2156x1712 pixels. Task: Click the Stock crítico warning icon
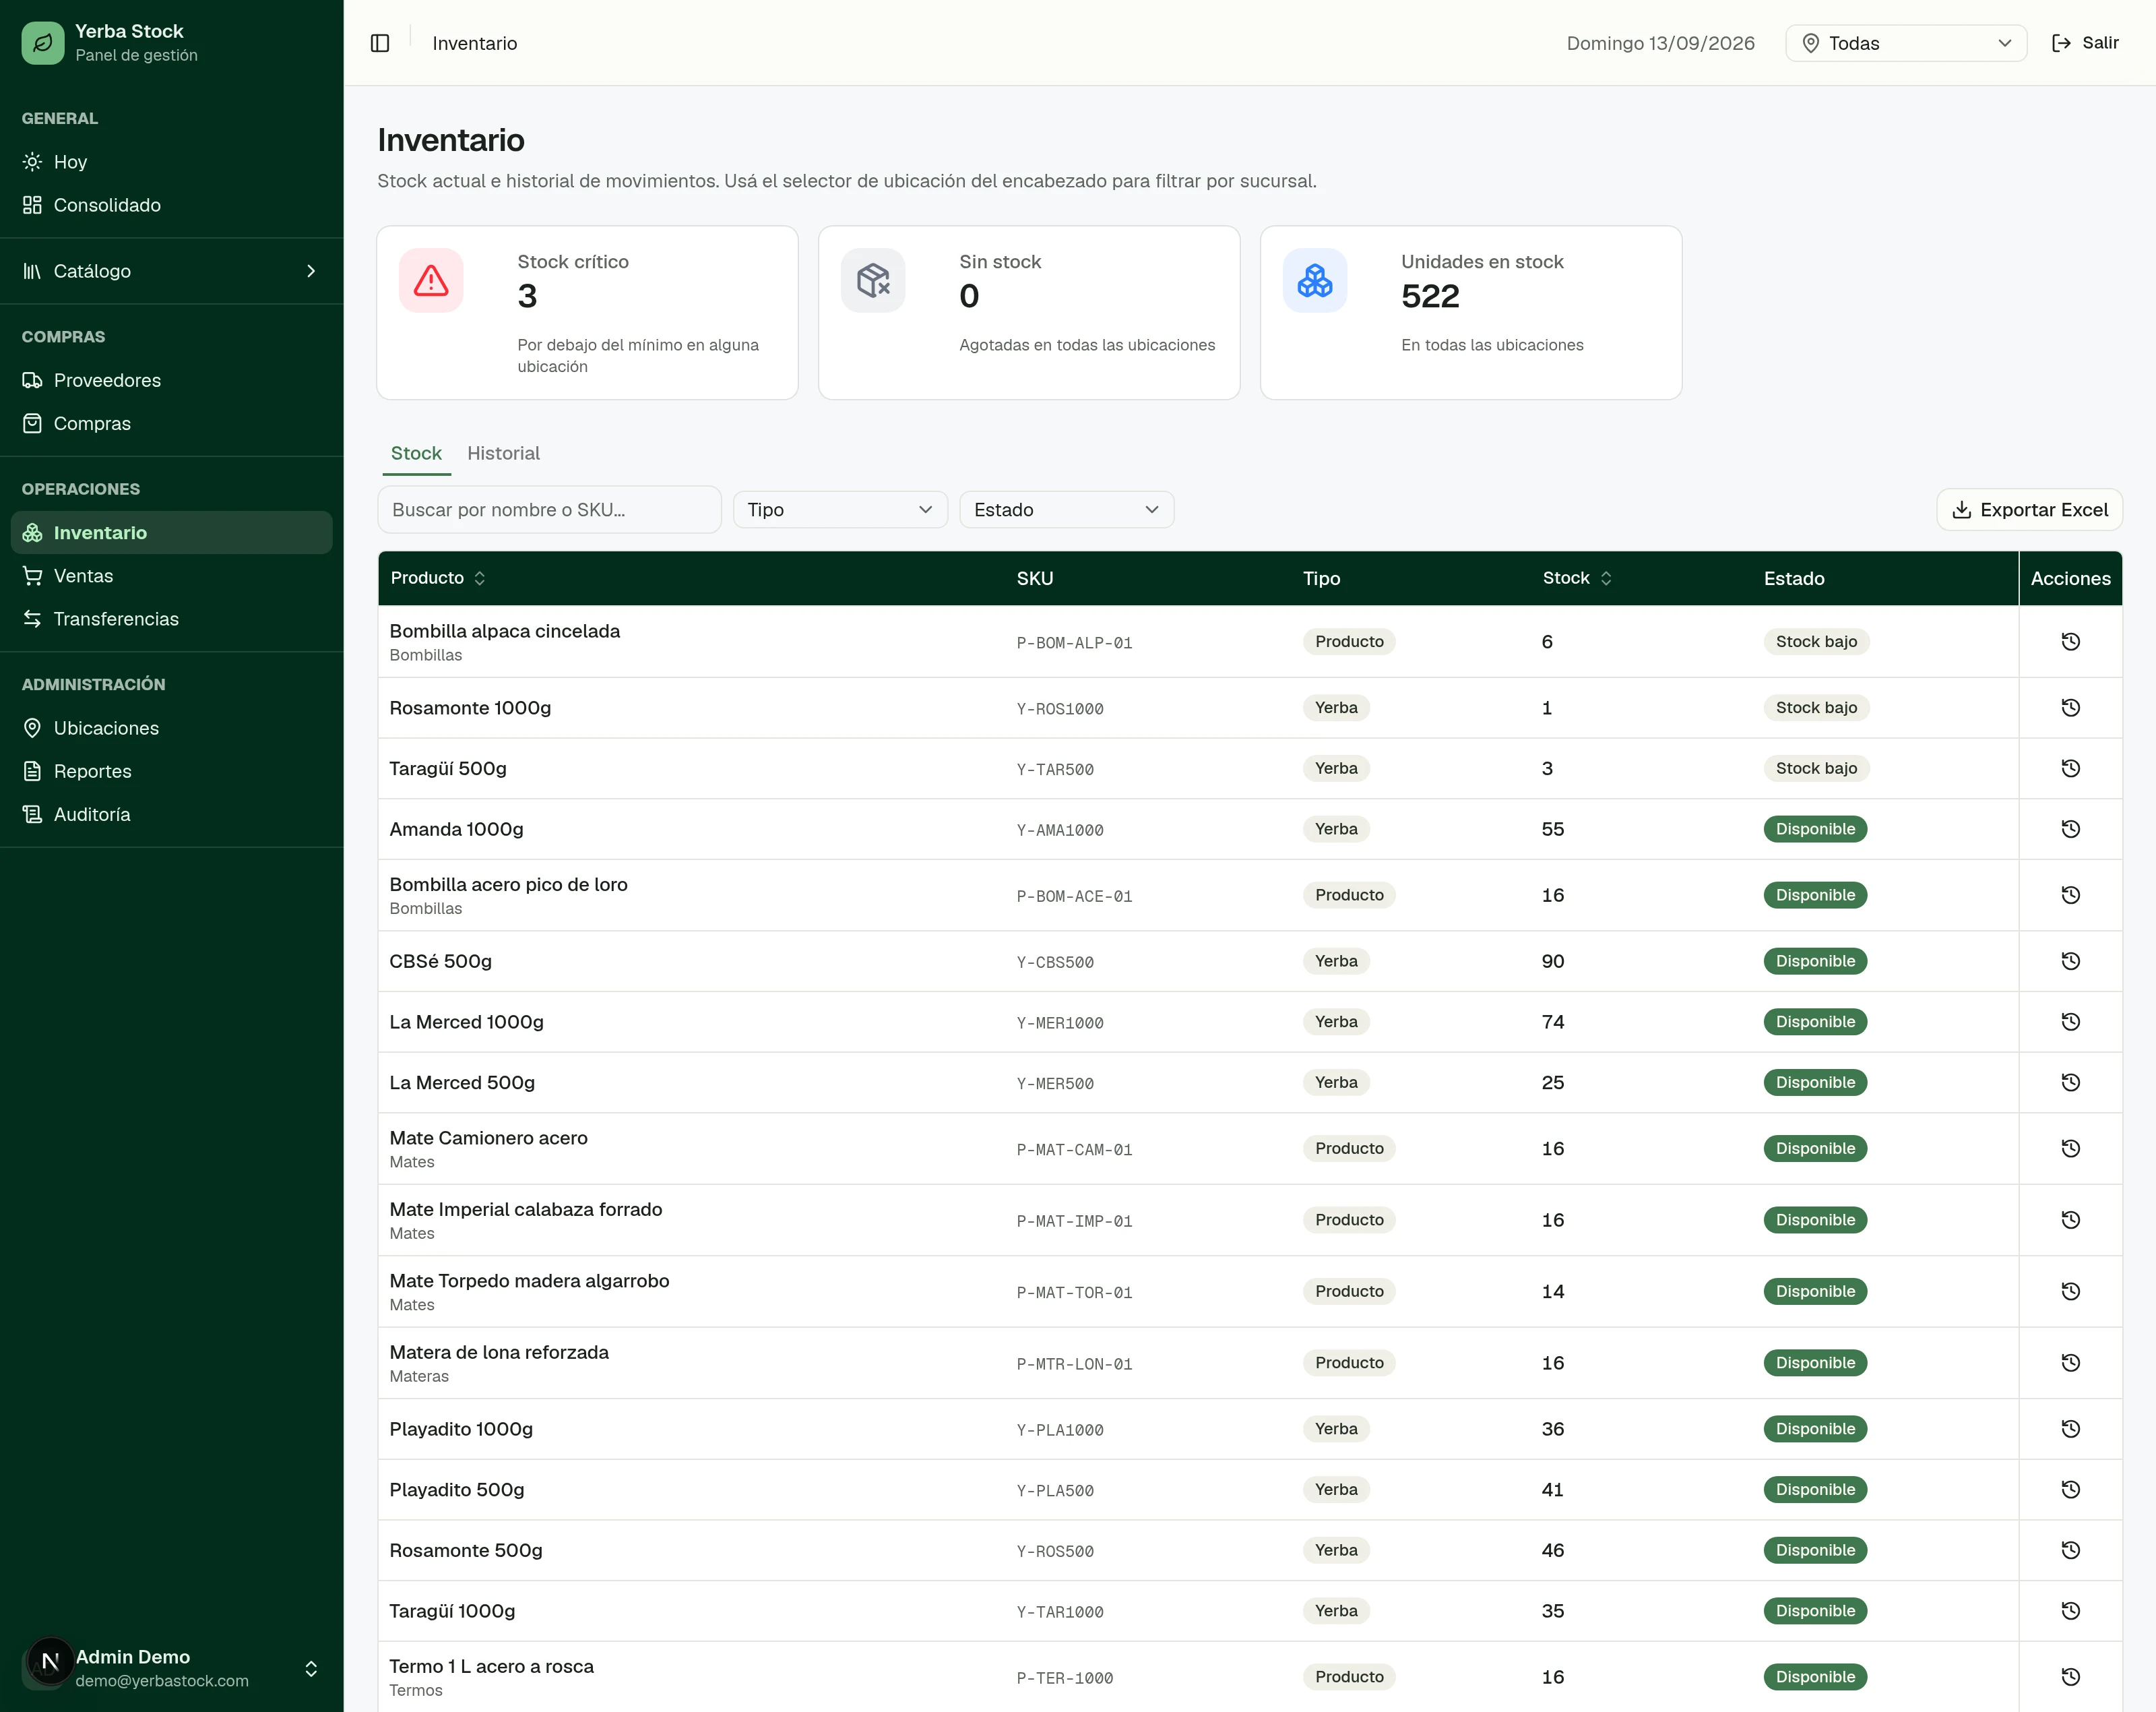[x=431, y=280]
